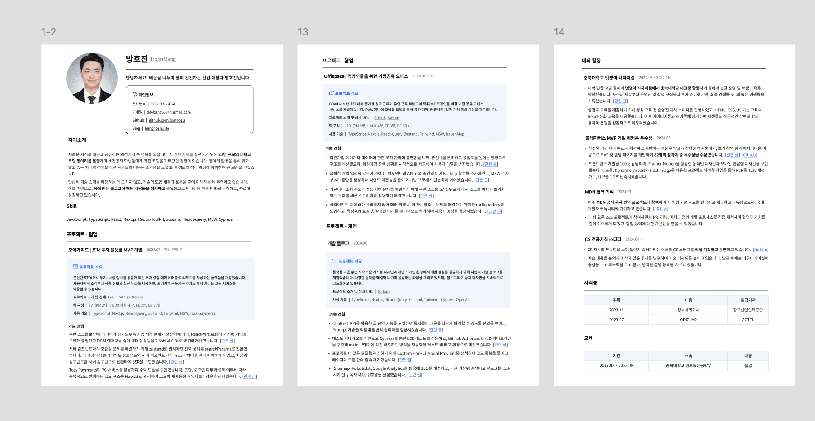This screenshot has width=815, height=421.
Task: Click the 충북대학교 정보통신공학부 cell in education table
Action: [688, 365]
